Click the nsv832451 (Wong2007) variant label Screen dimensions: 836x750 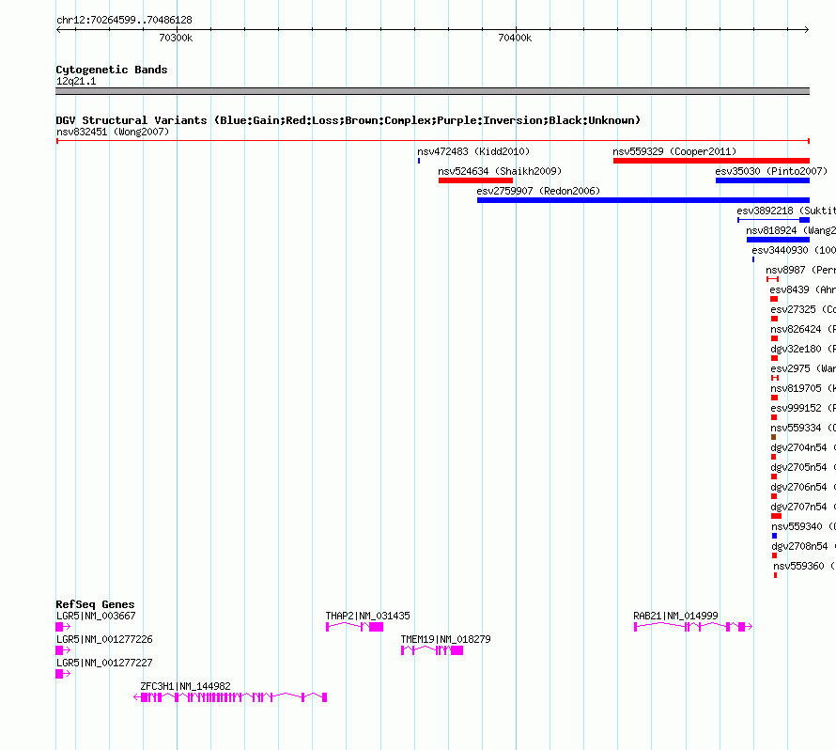[113, 132]
